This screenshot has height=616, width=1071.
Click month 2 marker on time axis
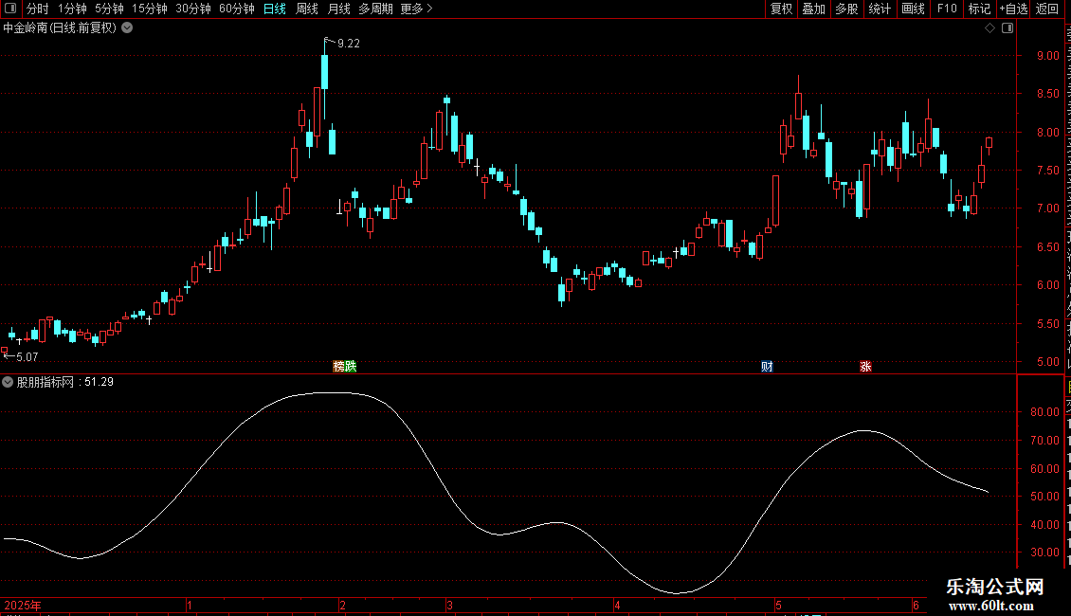(x=342, y=605)
